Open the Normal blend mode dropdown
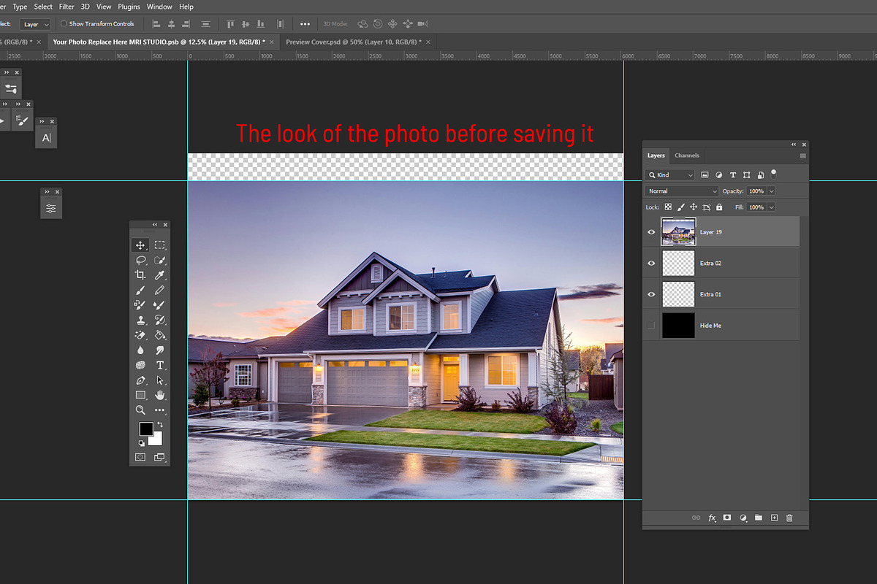The image size is (877, 584). click(683, 191)
